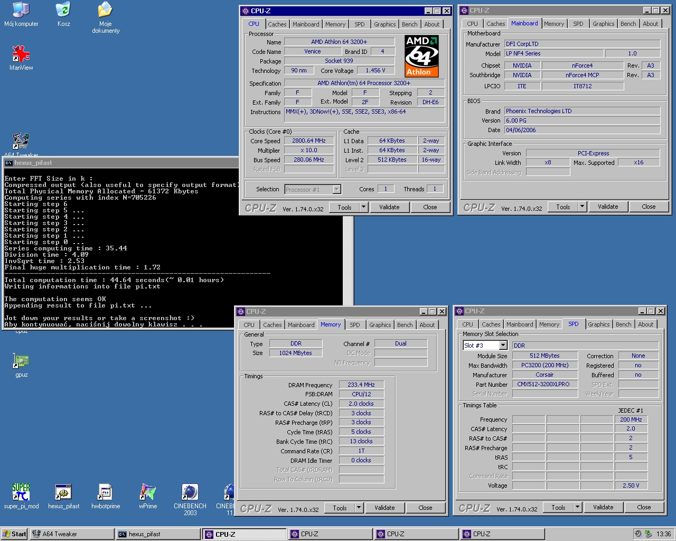The width and height of the screenshot is (676, 541).
Task: Open the Kosz recycle bin icon
Action: tap(63, 14)
